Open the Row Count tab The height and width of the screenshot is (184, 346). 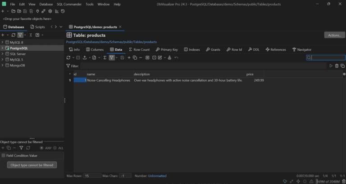[139, 50]
